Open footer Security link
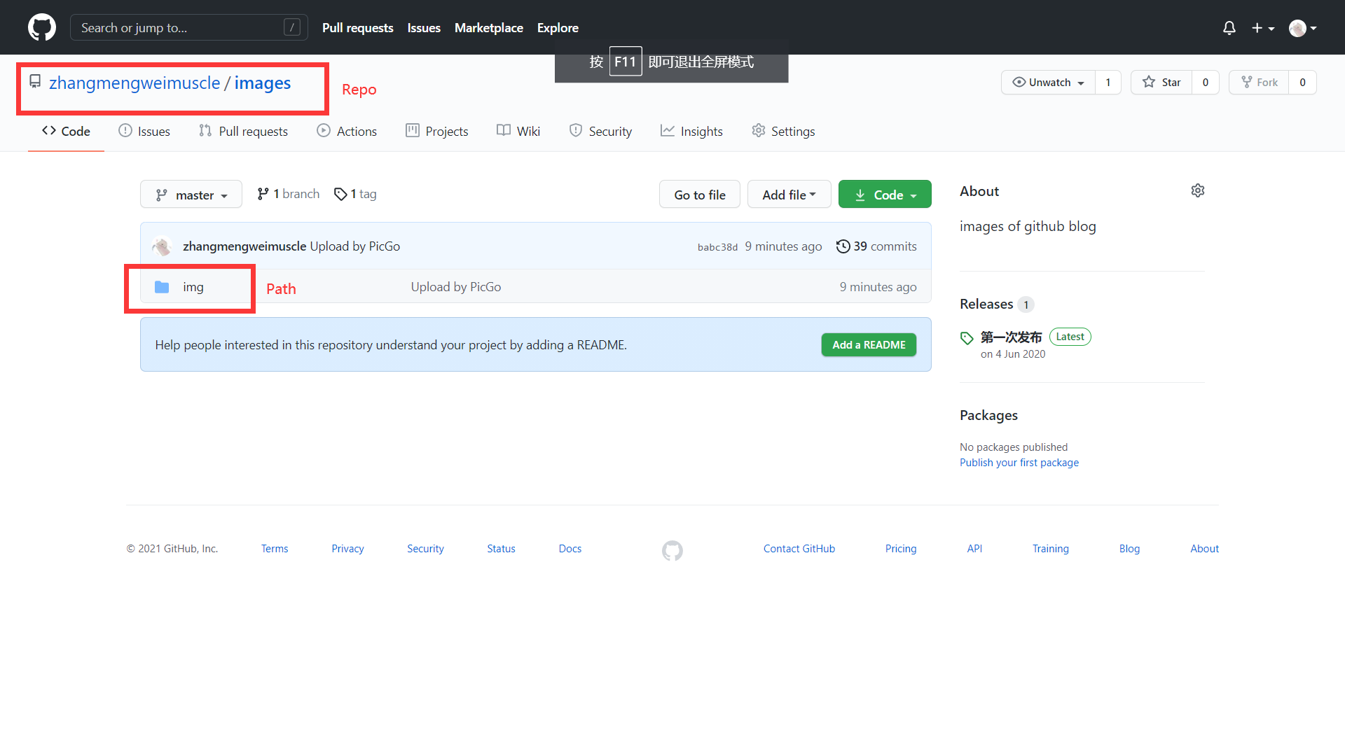Screen dimensions: 1345x756 coord(425,549)
